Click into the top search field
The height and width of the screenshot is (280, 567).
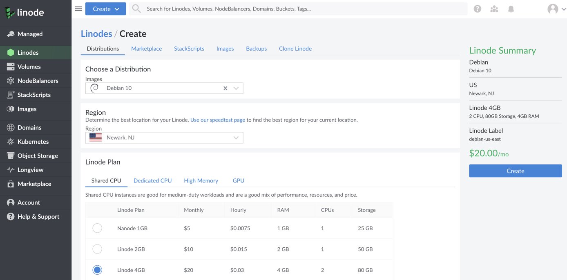pos(302,9)
